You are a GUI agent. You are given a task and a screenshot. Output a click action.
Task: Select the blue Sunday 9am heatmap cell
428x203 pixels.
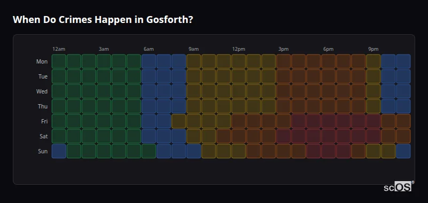coord(194,151)
